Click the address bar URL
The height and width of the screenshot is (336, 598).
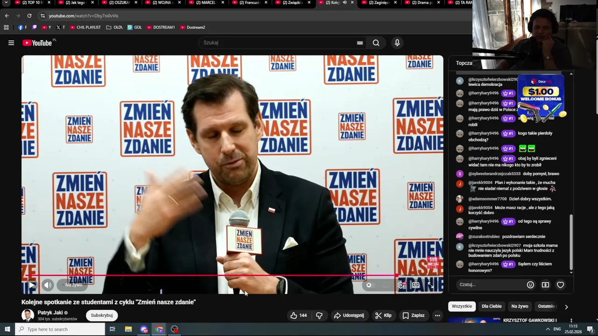tap(83, 16)
